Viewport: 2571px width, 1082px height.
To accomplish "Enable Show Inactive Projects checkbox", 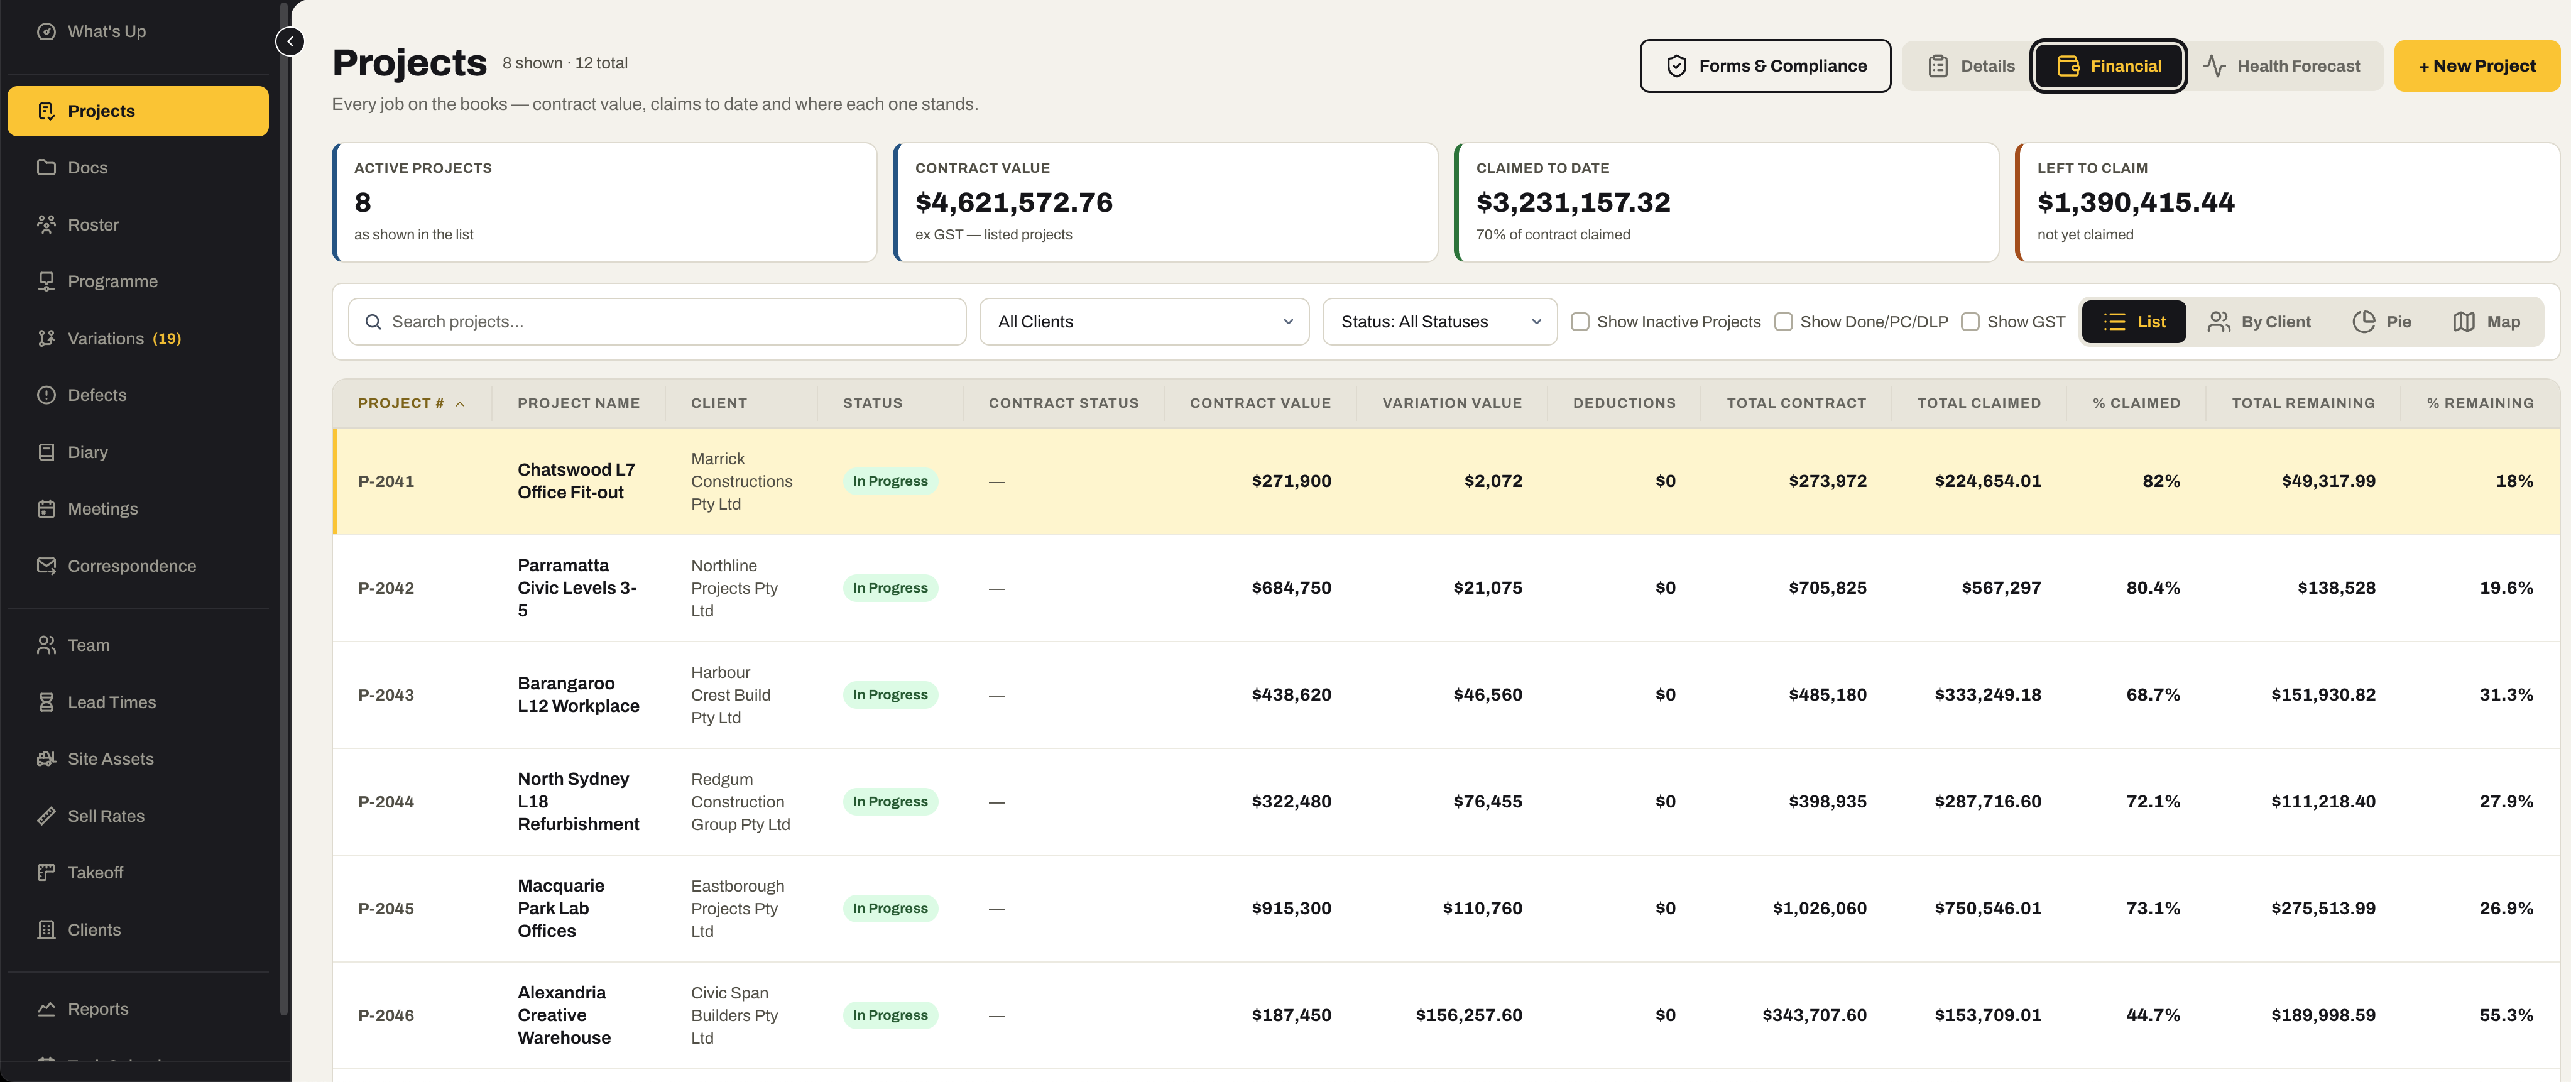I will click(1580, 322).
